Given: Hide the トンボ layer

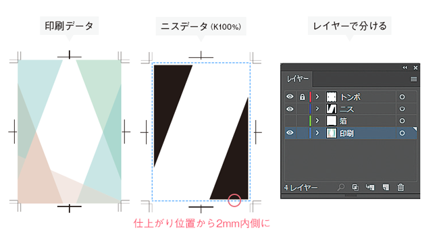Looking at the screenshot, I should click(x=290, y=97).
